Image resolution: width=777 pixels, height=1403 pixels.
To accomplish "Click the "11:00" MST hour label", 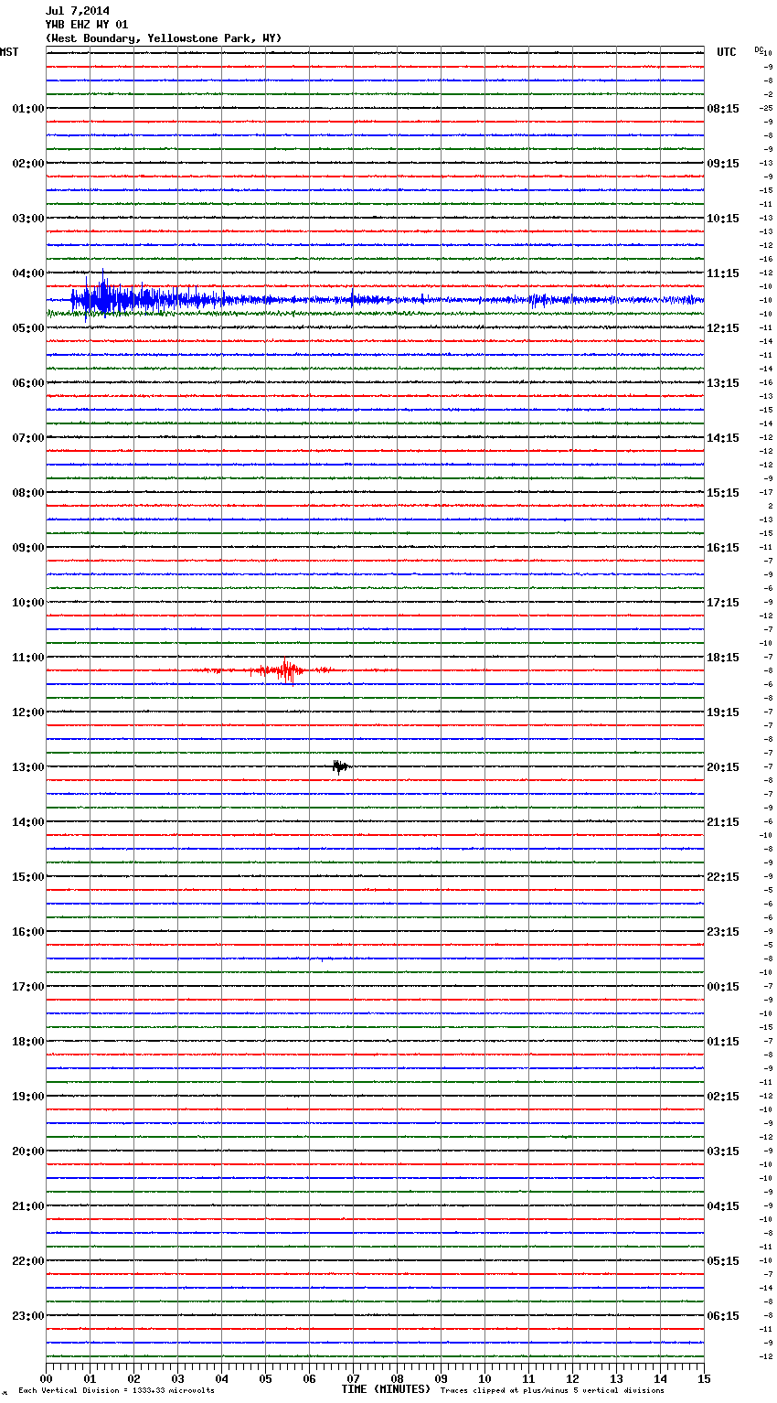I will pyautogui.click(x=28, y=658).
